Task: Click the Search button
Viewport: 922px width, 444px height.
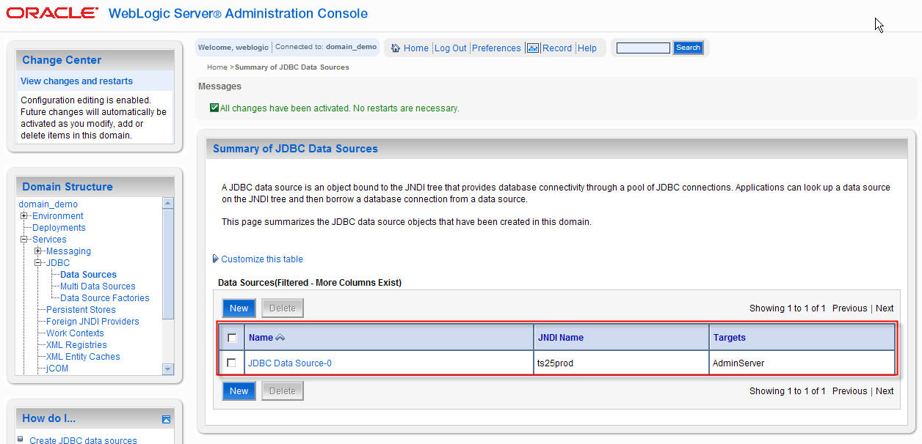Action: 688,48
